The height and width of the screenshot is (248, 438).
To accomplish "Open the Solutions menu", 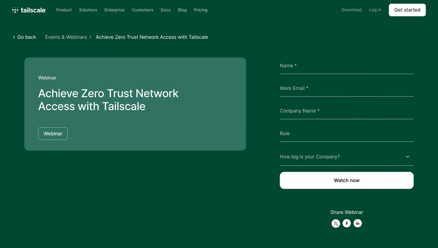I will (88, 10).
